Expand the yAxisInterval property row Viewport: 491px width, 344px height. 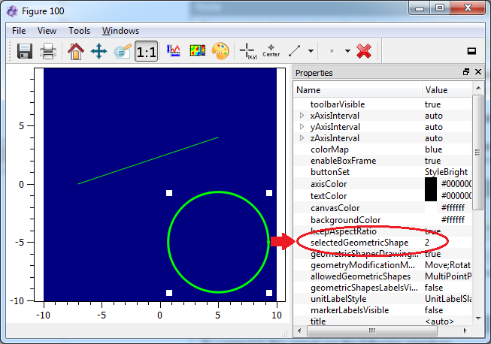(x=302, y=127)
